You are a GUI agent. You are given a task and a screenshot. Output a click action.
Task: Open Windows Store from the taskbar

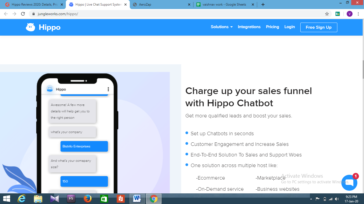pyautogui.click(x=104, y=198)
